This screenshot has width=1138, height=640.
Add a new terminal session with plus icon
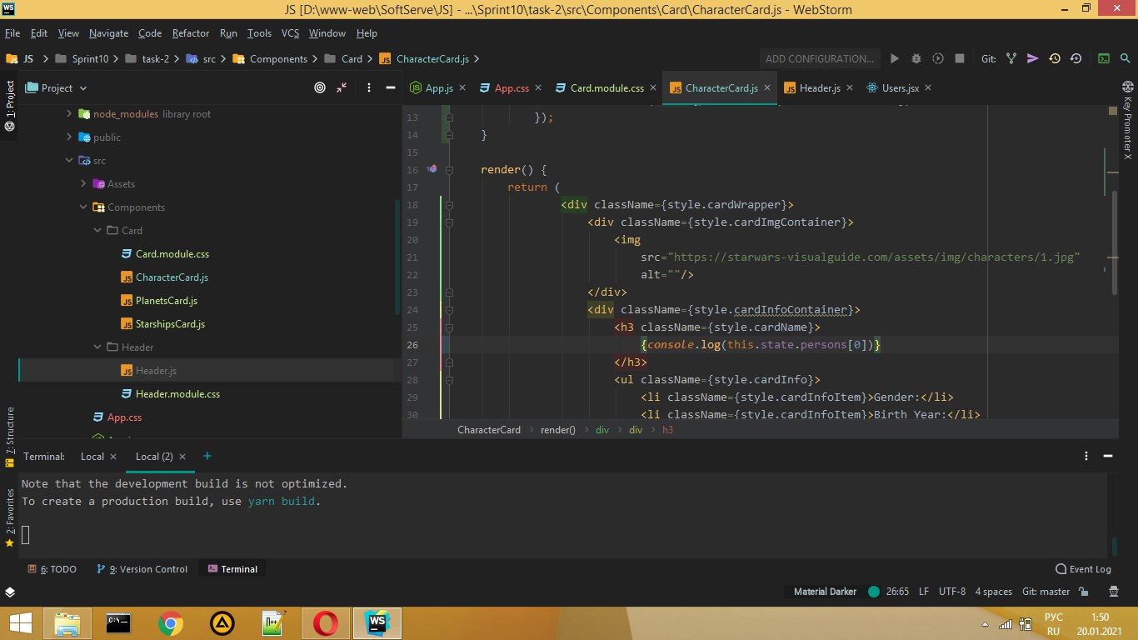click(207, 456)
